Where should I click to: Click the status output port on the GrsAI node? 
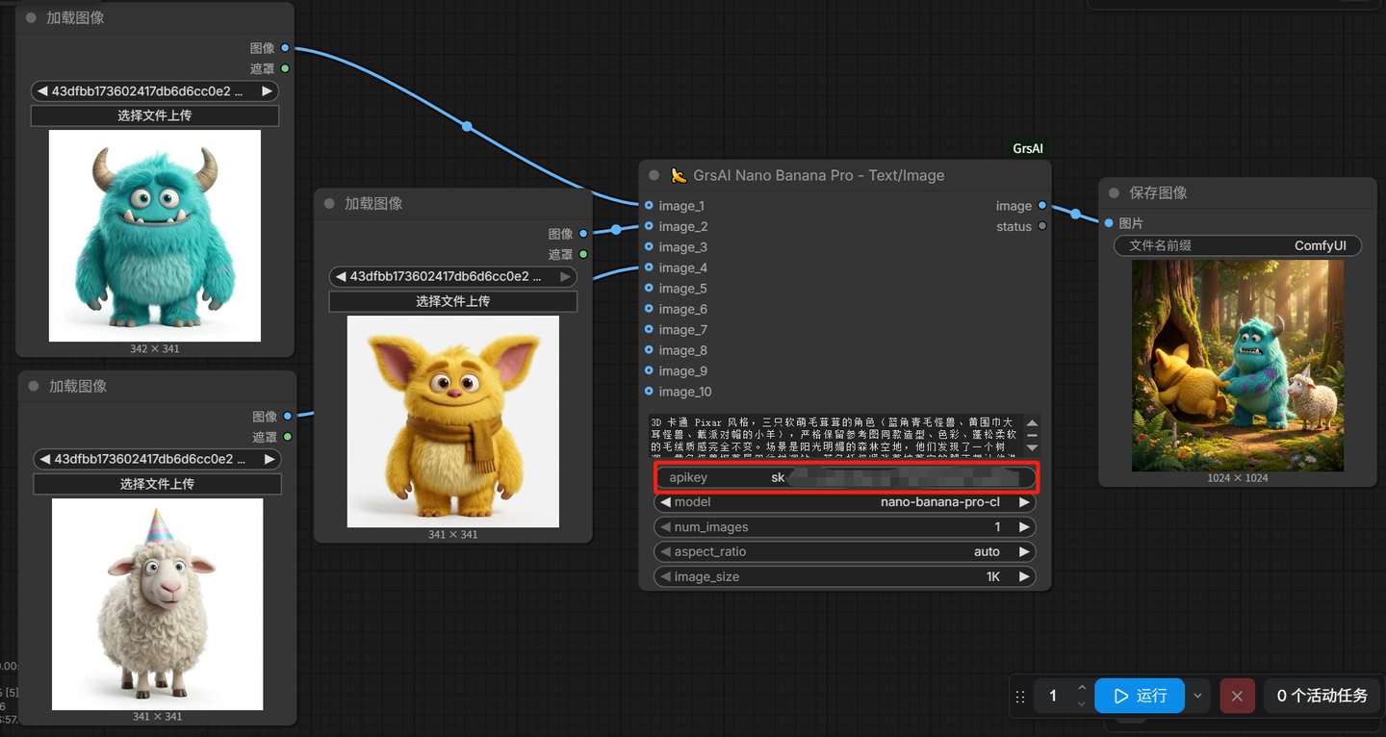click(x=1042, y=226)
